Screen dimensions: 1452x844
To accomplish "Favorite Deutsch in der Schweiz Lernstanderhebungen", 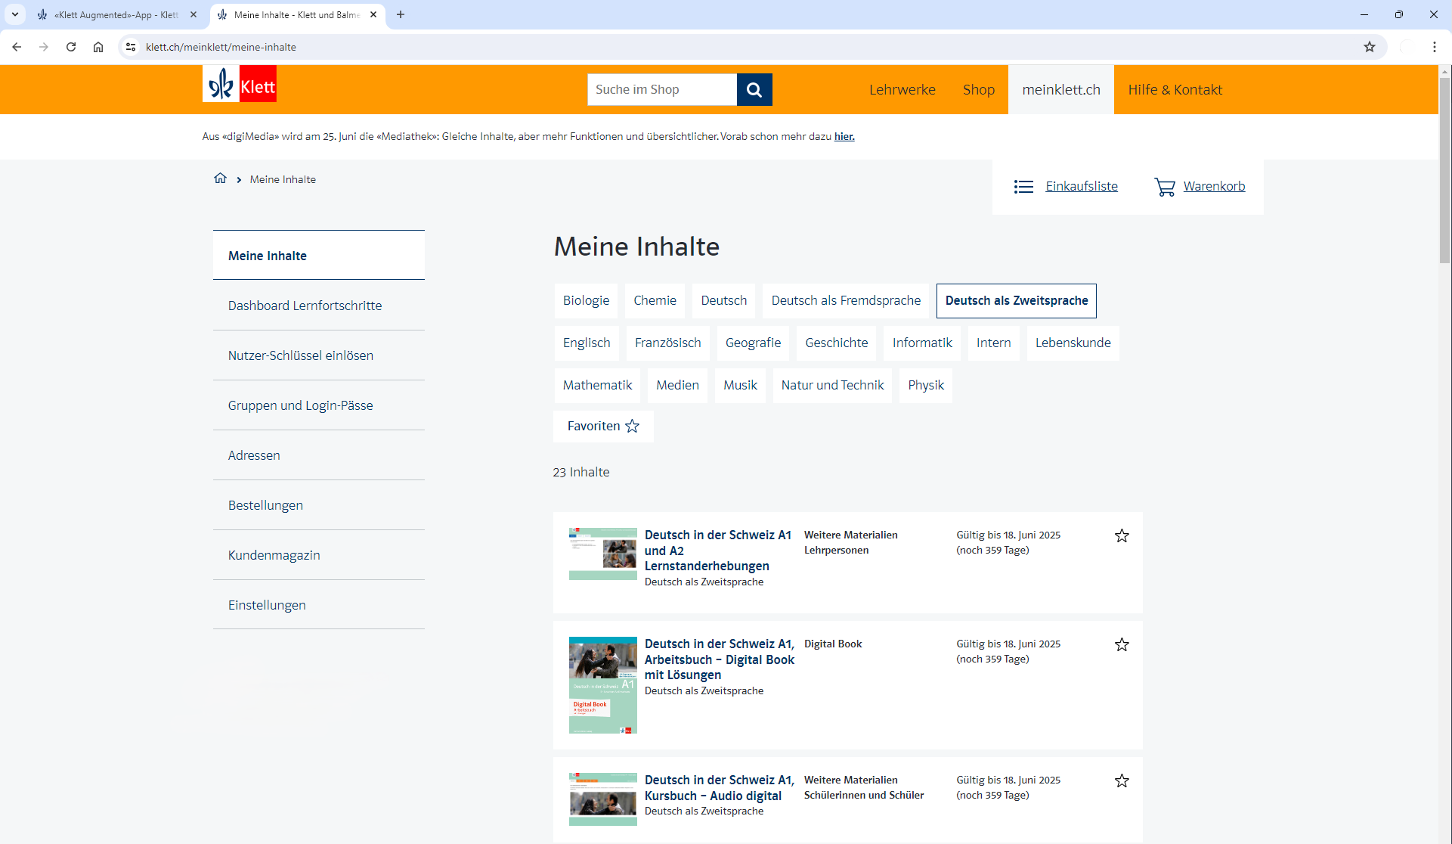I will click(1122, 536).
